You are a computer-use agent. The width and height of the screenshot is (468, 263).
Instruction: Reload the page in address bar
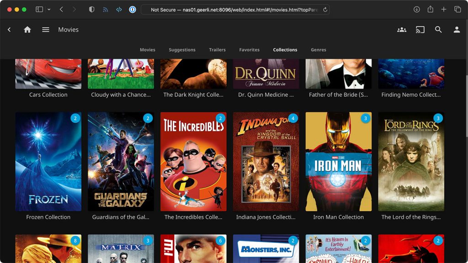[x=325, y=10]
